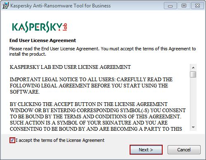Click the word SOFTWARE in the license text
Viewport: 206px width, 160px height.
pyautogui.click(x=25, y=92)
